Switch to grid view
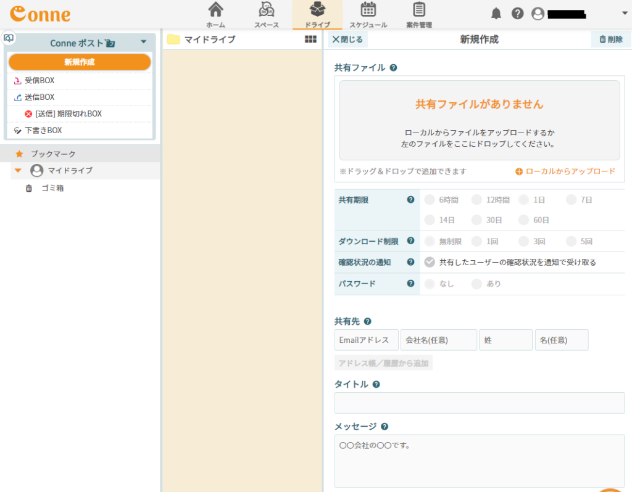The width and height of the screenshot is (632, 492). click(311, 39)
